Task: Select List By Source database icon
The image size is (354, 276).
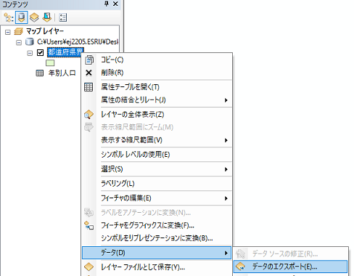Action: tap(22, 17)
